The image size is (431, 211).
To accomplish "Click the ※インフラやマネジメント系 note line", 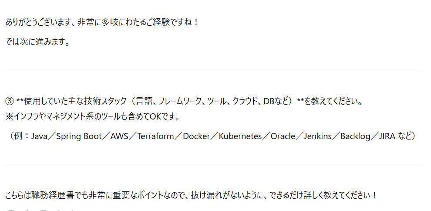I will (93, 117).
